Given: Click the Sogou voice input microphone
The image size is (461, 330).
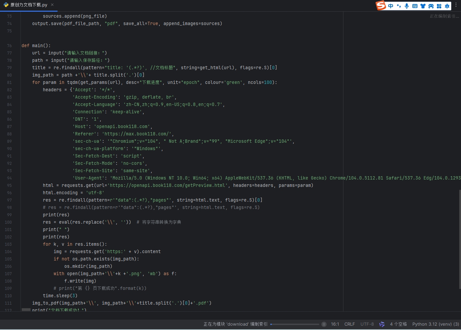Looking at the screenshot, I should (407, 6).
